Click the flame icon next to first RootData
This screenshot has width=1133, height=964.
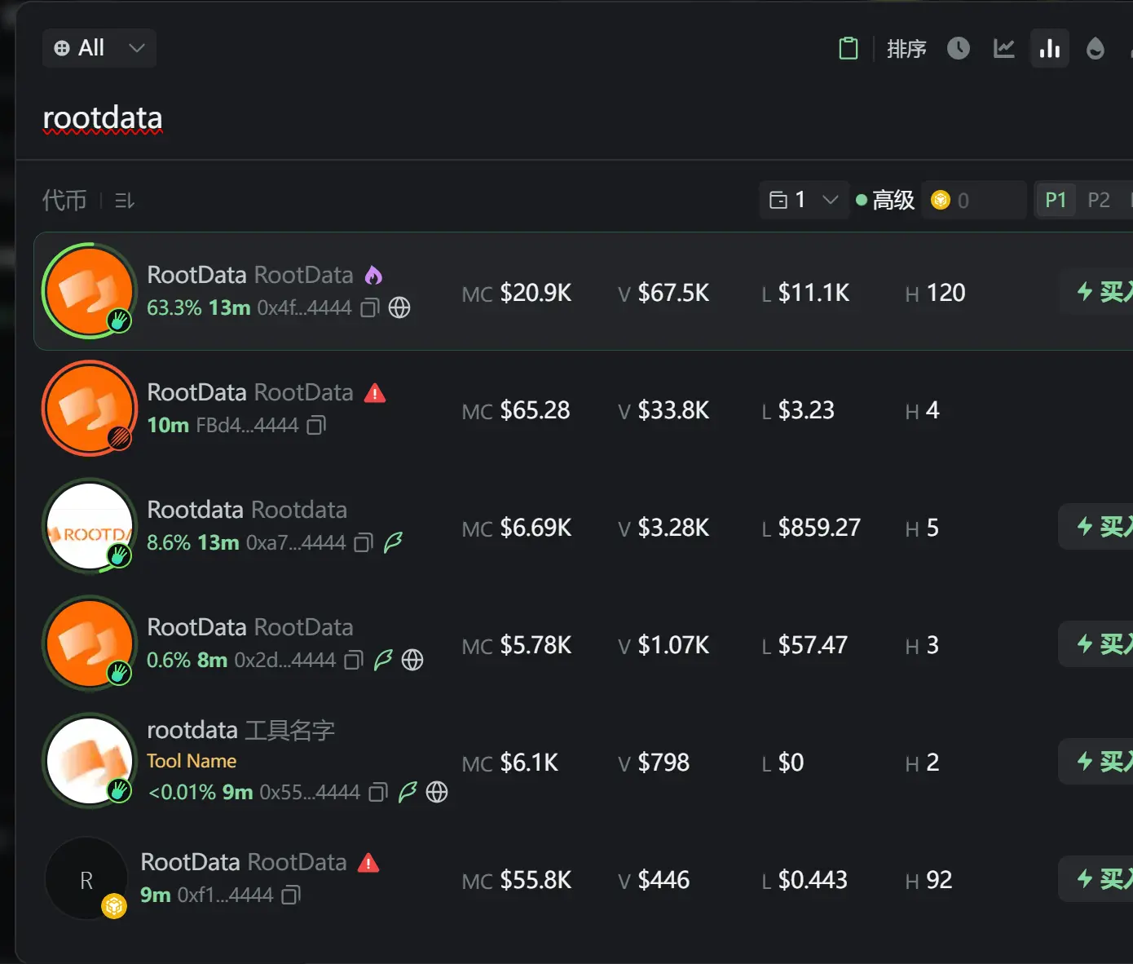click(x=373, y=275)
